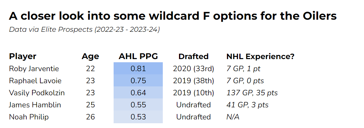Click the 2020 (33rd) draft entry

point(193,69)
